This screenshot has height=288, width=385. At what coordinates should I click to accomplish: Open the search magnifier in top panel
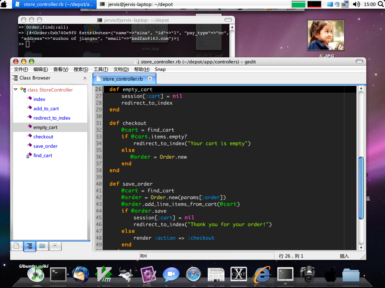(x=381, y=4)
